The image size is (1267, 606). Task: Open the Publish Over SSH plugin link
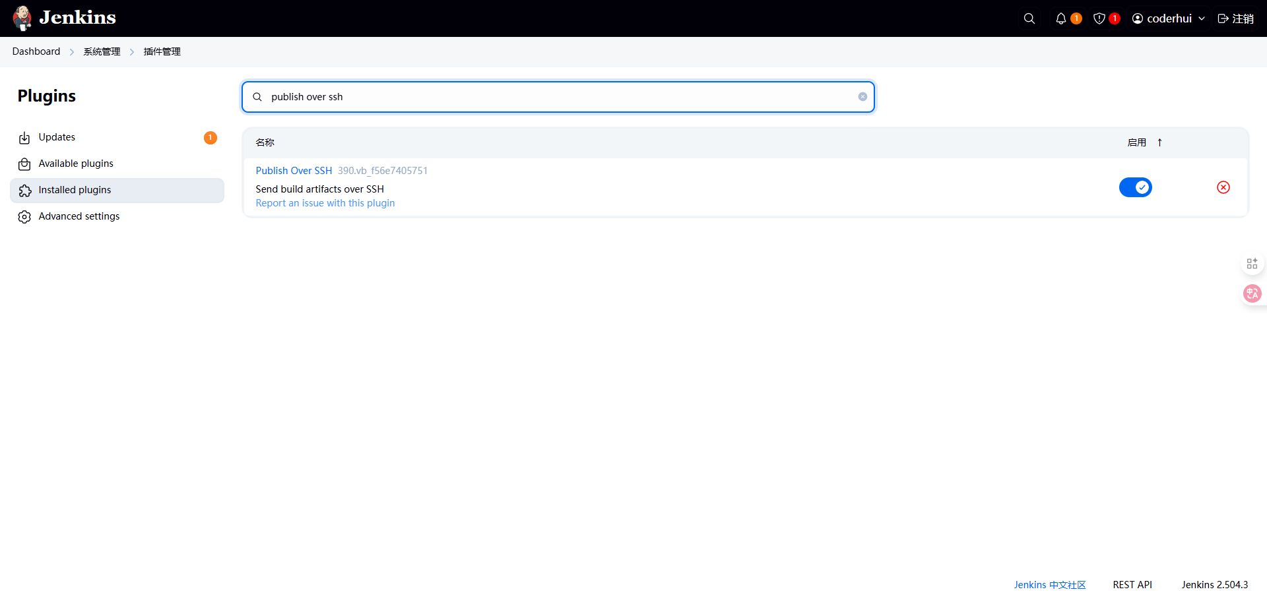pyautogui.click(x=294, y=171)
